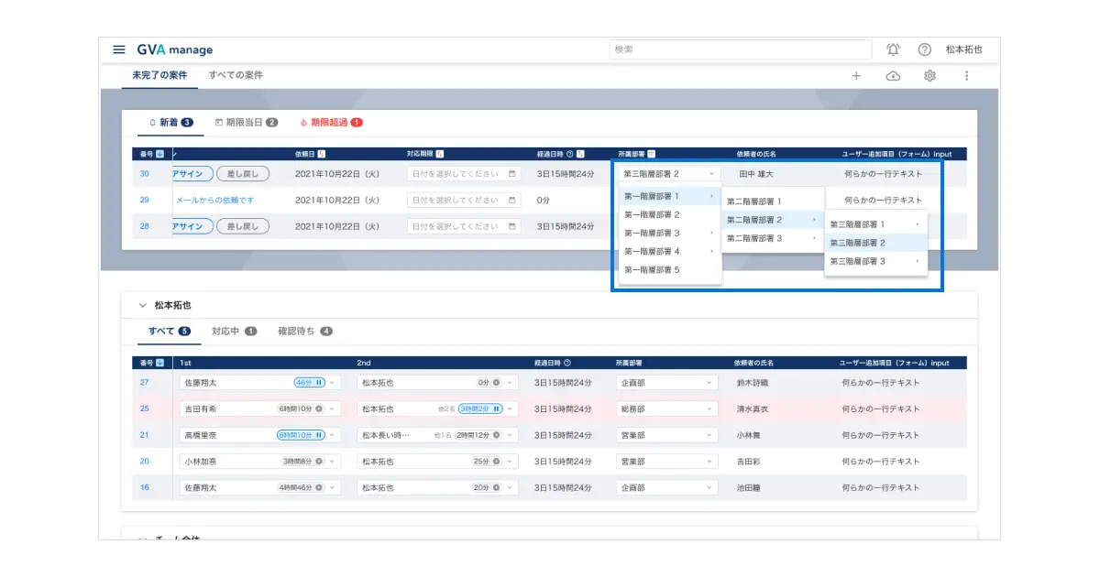Open the メールからの依頼です link
Viewport: 1100px width, 577px height.
[x=214, y=200]
